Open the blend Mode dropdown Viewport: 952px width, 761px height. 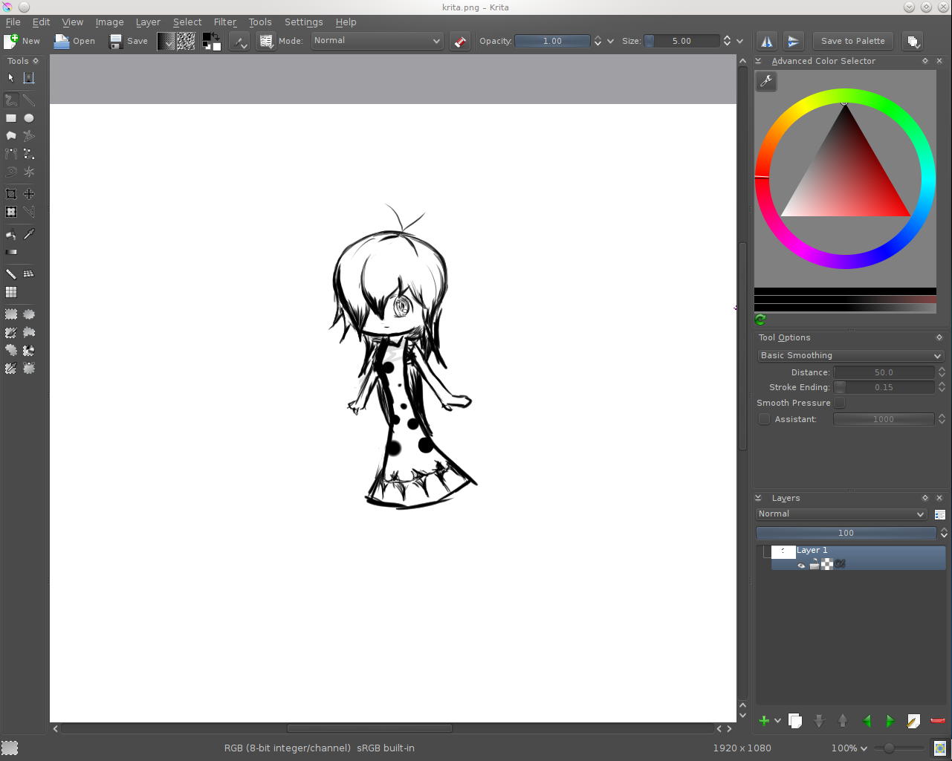tap(376, 41)
